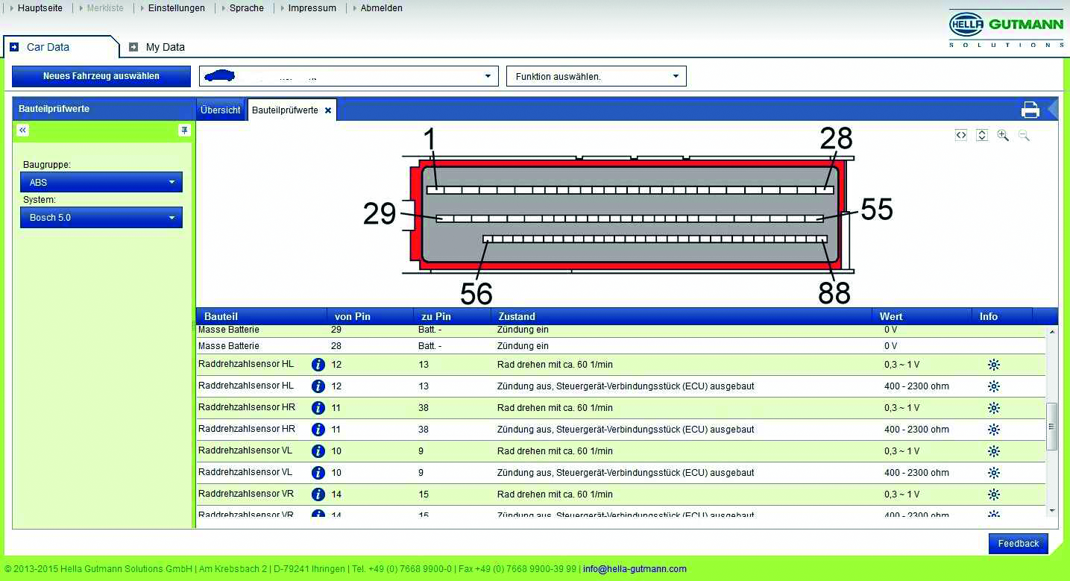Collapse the left sidebar with double arrow
Image resolution: width=1070 pixels, height=581 pixels.
23,130
